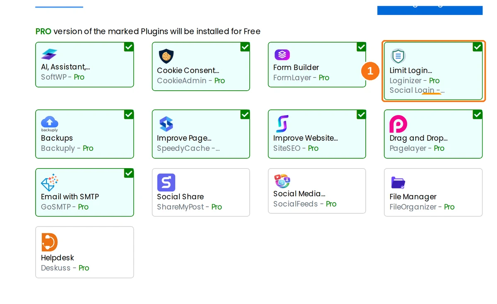This screenshot has width=497, height=304.
Task: Click the 'Improve Website...' title text
Action: coord(306,138)
